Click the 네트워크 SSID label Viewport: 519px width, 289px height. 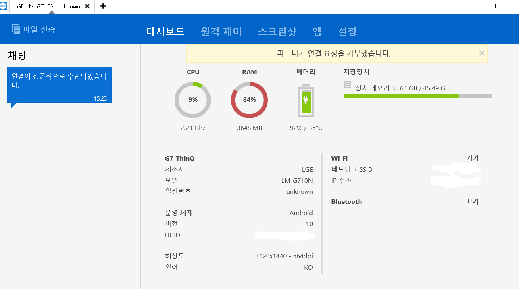click(x=352, y=170)
